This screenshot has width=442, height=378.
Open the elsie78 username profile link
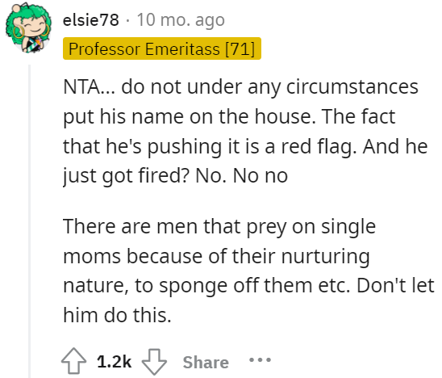point(91,20)
